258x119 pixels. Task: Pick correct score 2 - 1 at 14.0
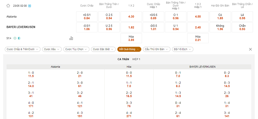pyautogui.click(x=31, y=84)
